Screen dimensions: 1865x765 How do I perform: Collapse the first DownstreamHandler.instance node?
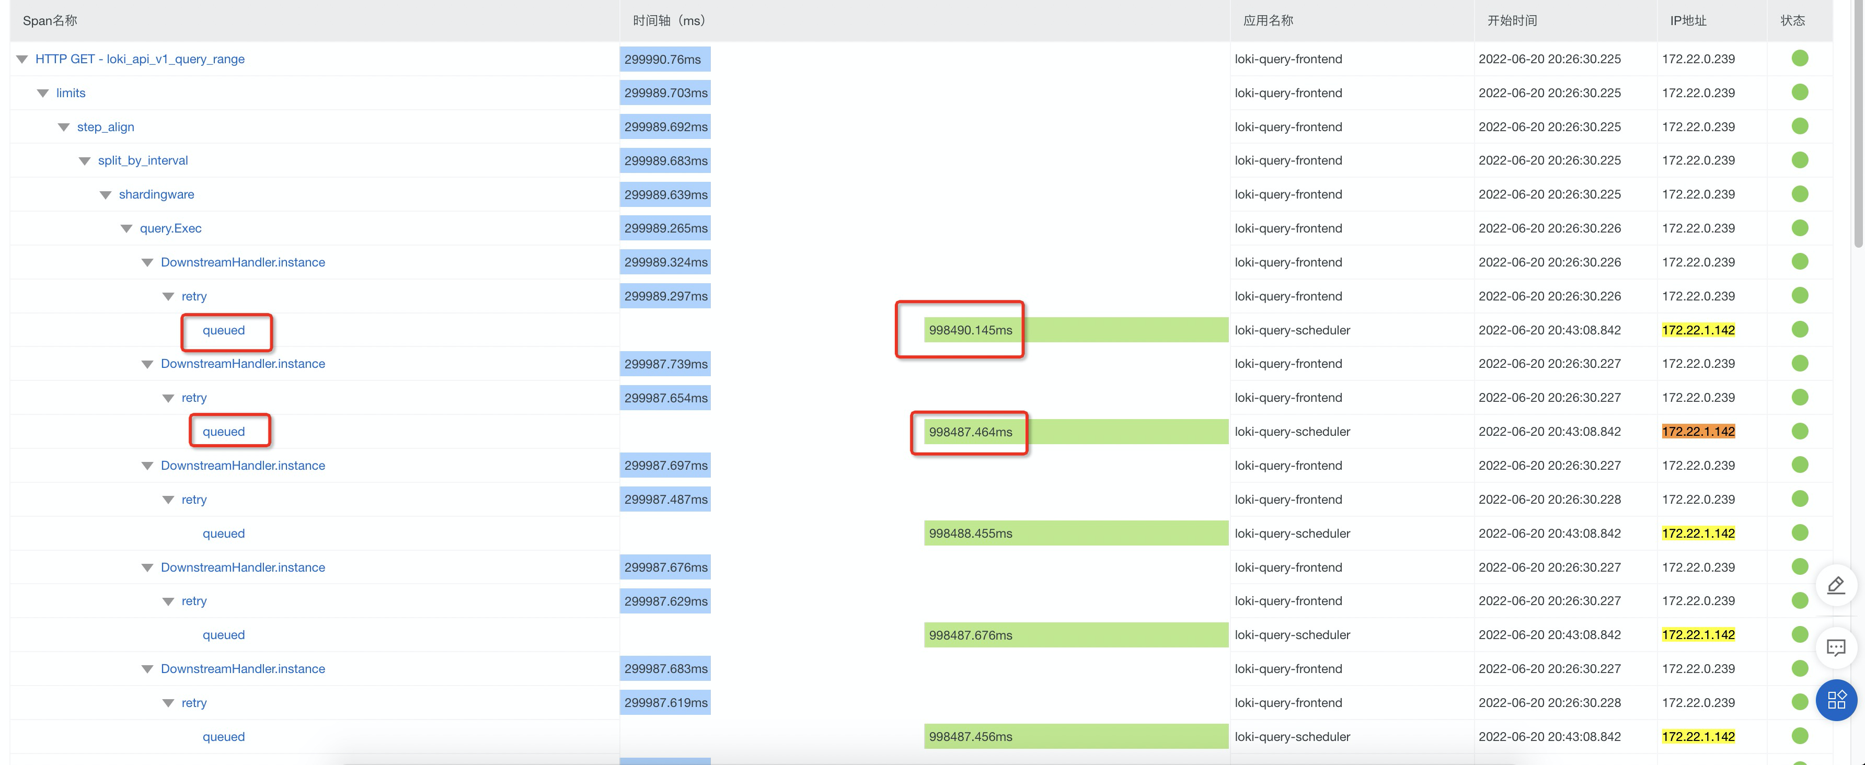(148, 262)
